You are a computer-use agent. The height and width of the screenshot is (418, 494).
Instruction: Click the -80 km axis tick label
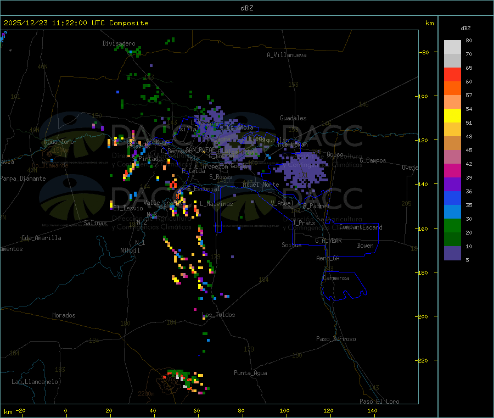(424, 52)
